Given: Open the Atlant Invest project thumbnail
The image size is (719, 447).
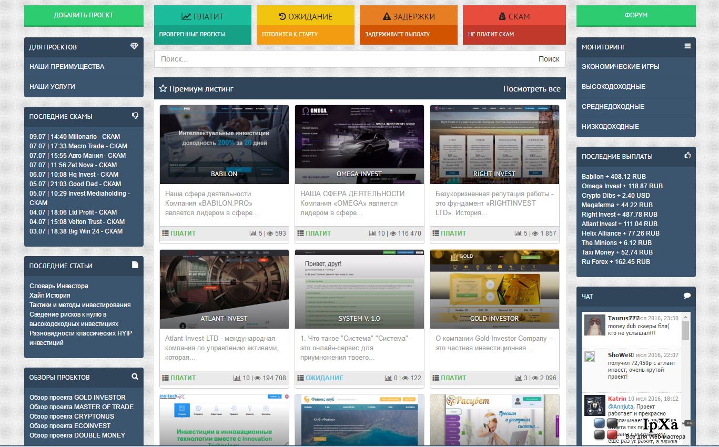Looking at the screenshot, I should tap(224, 289).
